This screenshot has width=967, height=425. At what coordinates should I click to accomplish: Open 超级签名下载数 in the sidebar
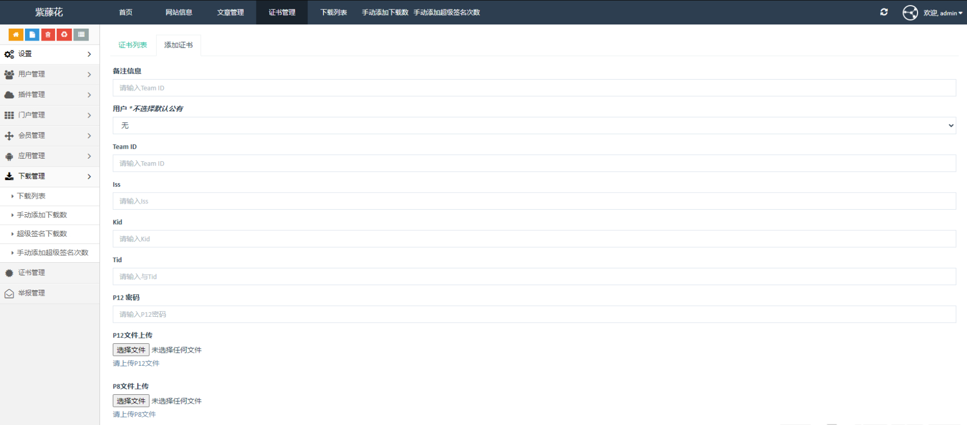tap(42, 234)
